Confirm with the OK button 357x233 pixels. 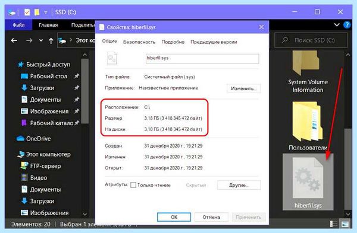pos(174,217)
